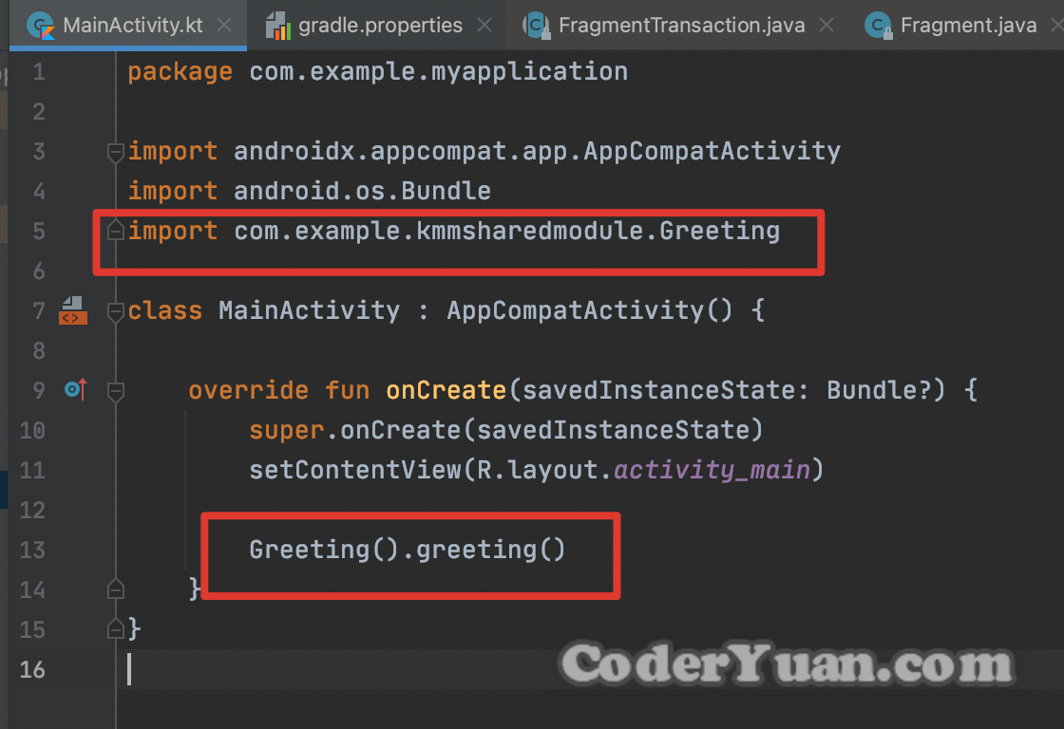Image resolution: width=1064 pixels, height=729 pixels.
Task: Click AppCompatActivity() superclass call on line 7
Action: tap(590, 310)
